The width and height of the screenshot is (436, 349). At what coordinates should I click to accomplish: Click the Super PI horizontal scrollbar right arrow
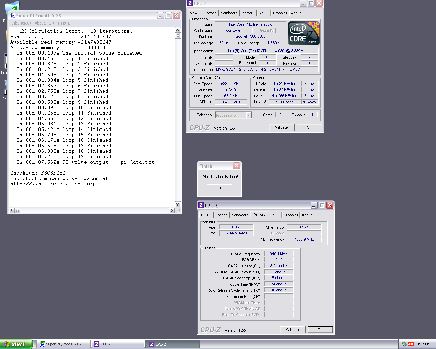point(172,210)
